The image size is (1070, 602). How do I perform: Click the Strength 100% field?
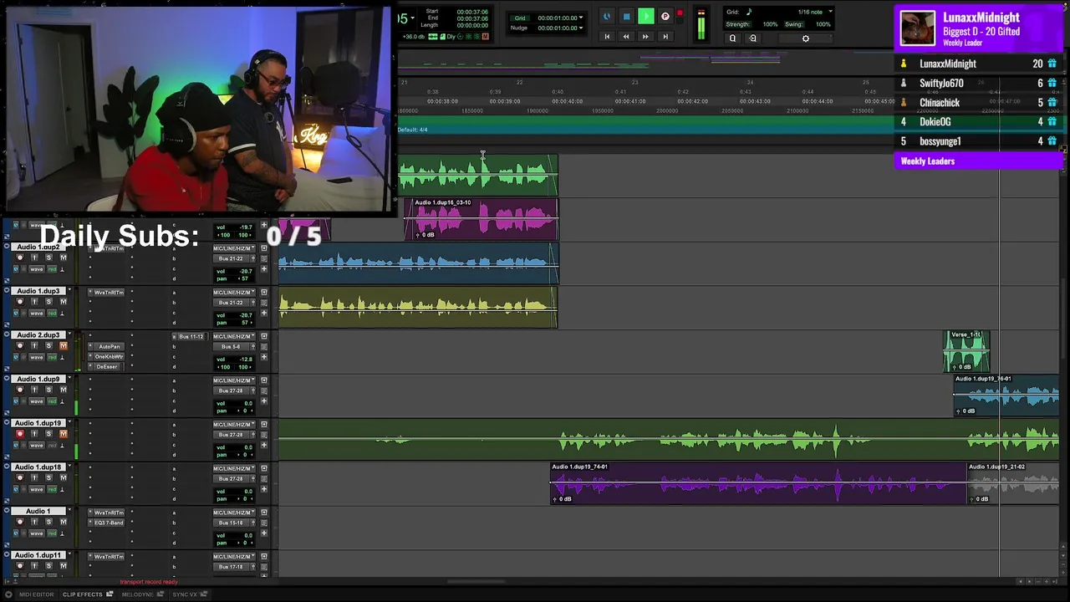tap(770, 24)
